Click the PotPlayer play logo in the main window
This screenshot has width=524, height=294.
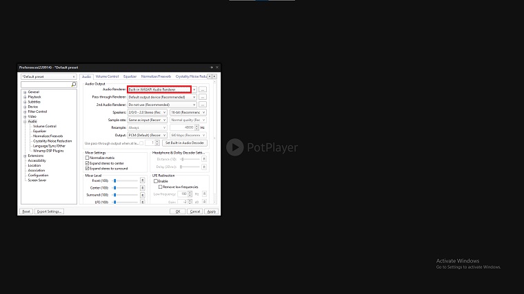point(234,147)
